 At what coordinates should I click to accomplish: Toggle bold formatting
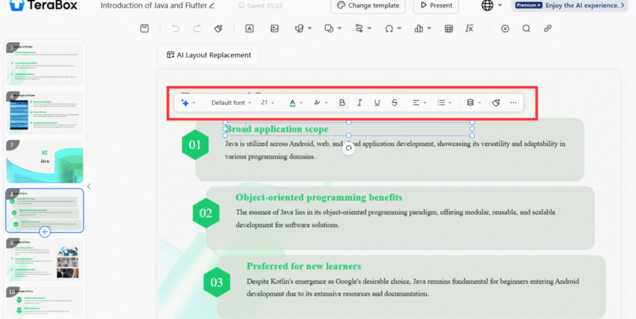(342, 102)
